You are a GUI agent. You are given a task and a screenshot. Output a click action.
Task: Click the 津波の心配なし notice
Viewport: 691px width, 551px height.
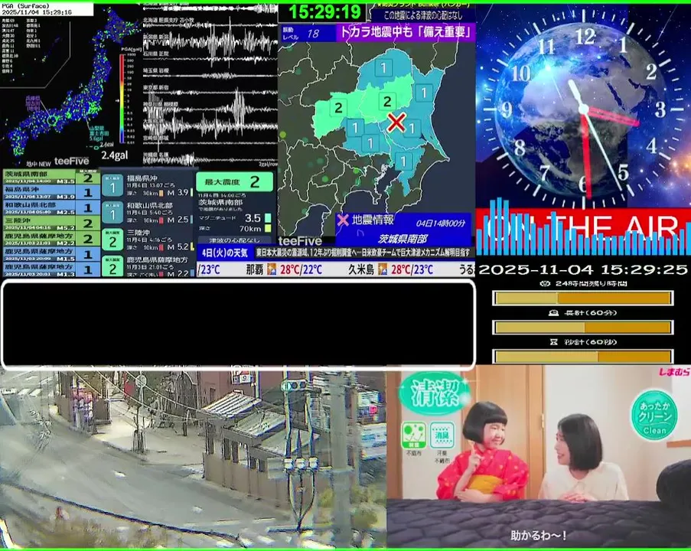[x=234, y=240]
